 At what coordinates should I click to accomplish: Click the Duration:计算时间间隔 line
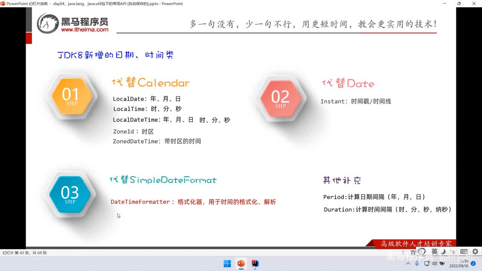click(x=388, y=210)
